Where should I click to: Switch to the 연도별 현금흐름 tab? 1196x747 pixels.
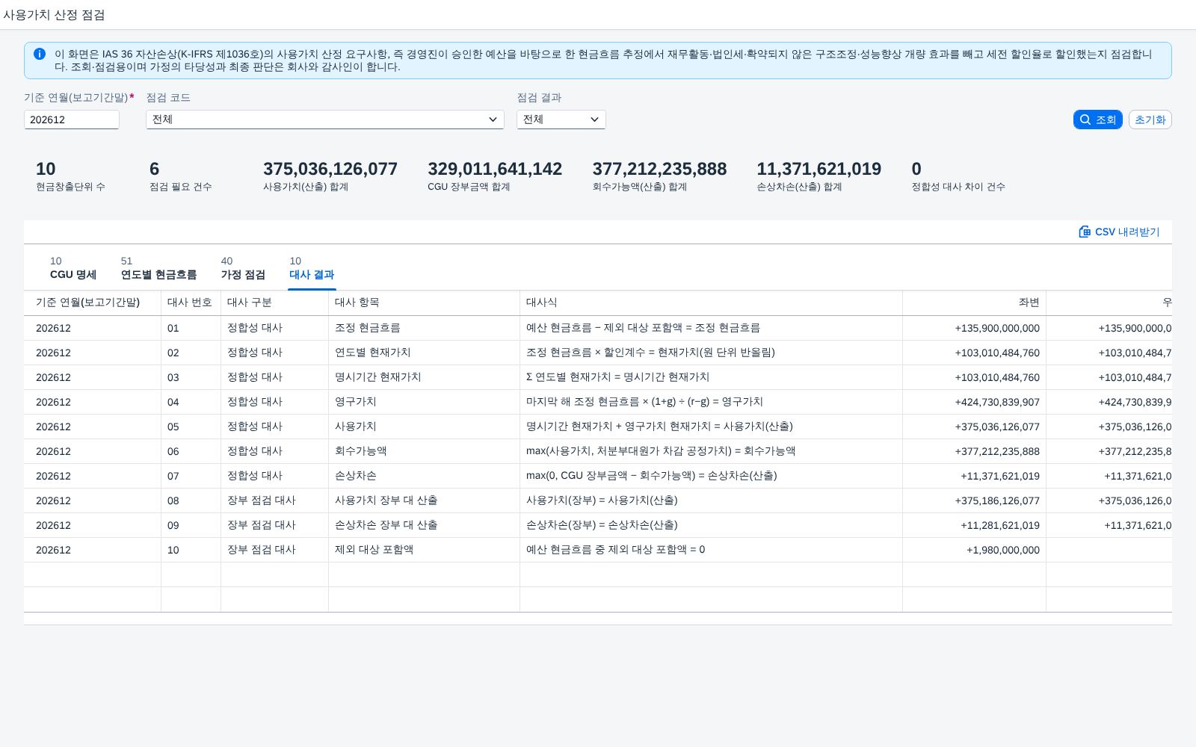[158, 268]
